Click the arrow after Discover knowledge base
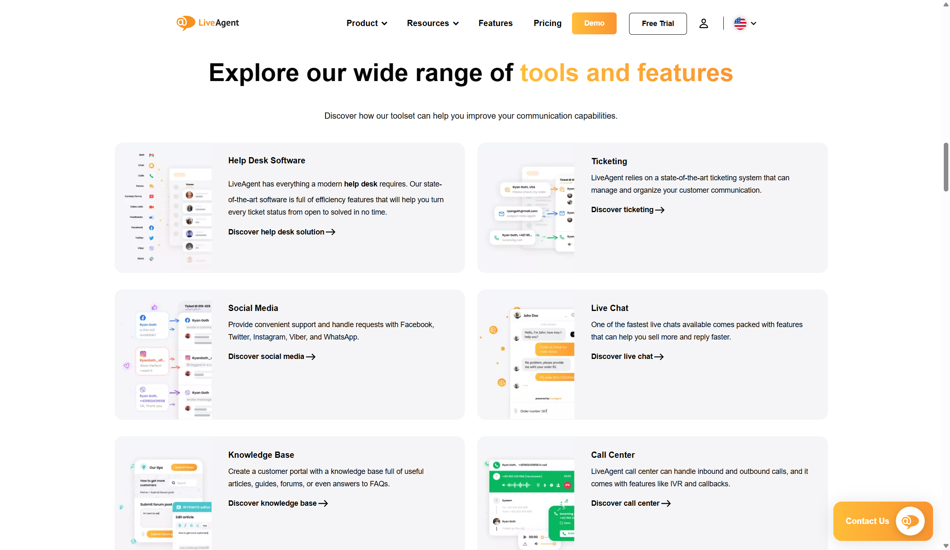The height and width of the screenshot is (550, 950). (x=323, y=504)
